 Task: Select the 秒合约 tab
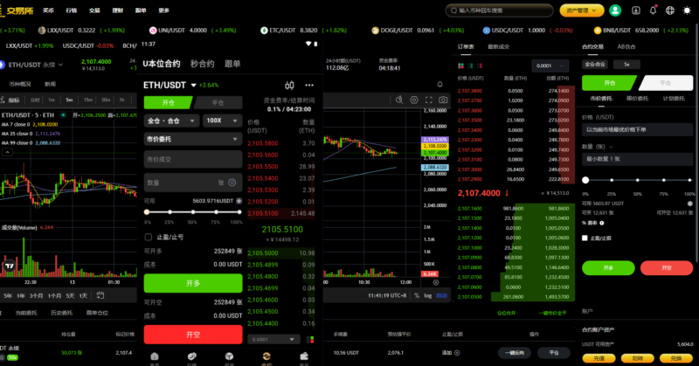point(202,64)
